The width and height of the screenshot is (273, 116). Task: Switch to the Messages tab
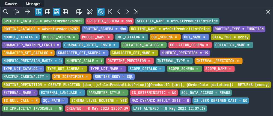33,4
